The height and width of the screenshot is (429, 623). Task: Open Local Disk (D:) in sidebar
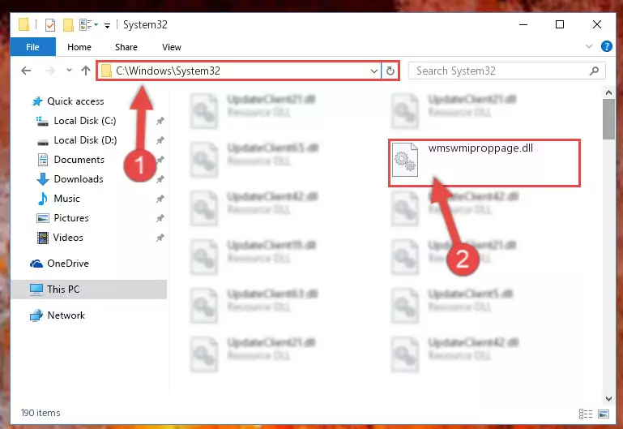tap(85, 140)
